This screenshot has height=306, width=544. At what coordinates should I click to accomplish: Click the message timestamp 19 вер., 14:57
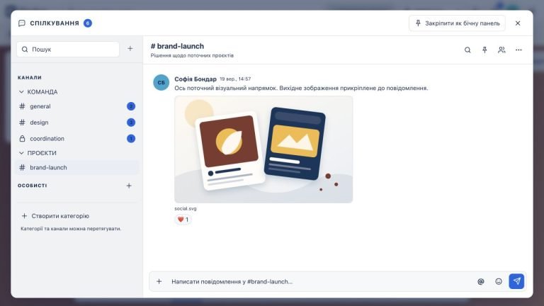235,79
